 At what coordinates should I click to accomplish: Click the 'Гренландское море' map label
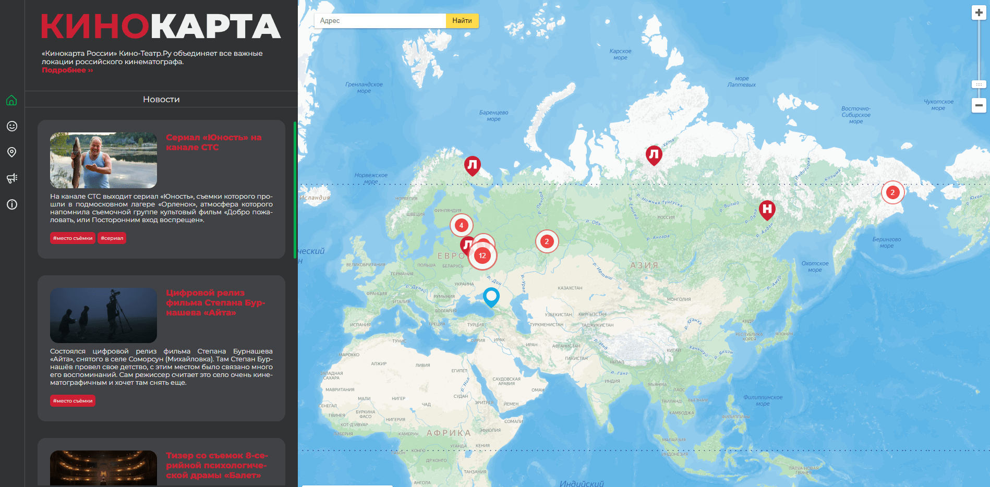click(364, 88)
